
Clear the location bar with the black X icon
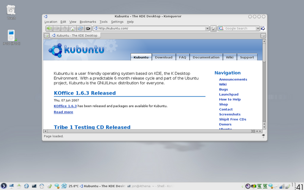pyautogui.click(x=88, y=28)
